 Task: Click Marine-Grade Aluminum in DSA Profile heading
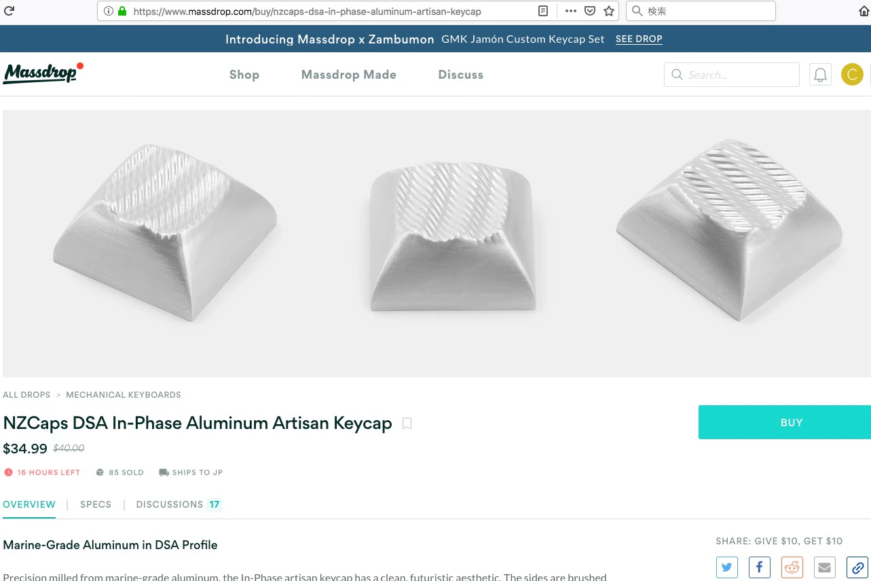coord(110,545)
